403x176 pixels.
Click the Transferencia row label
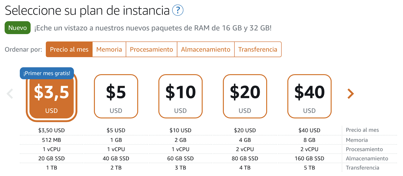[x=362, y=168]
